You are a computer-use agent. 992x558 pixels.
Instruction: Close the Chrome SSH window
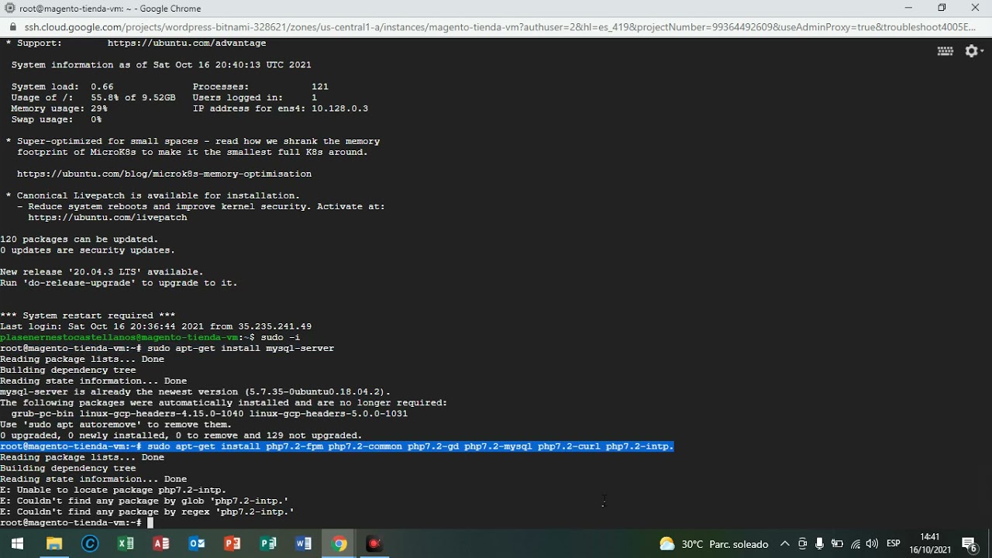pyautogui.click(x=975, y=8)
